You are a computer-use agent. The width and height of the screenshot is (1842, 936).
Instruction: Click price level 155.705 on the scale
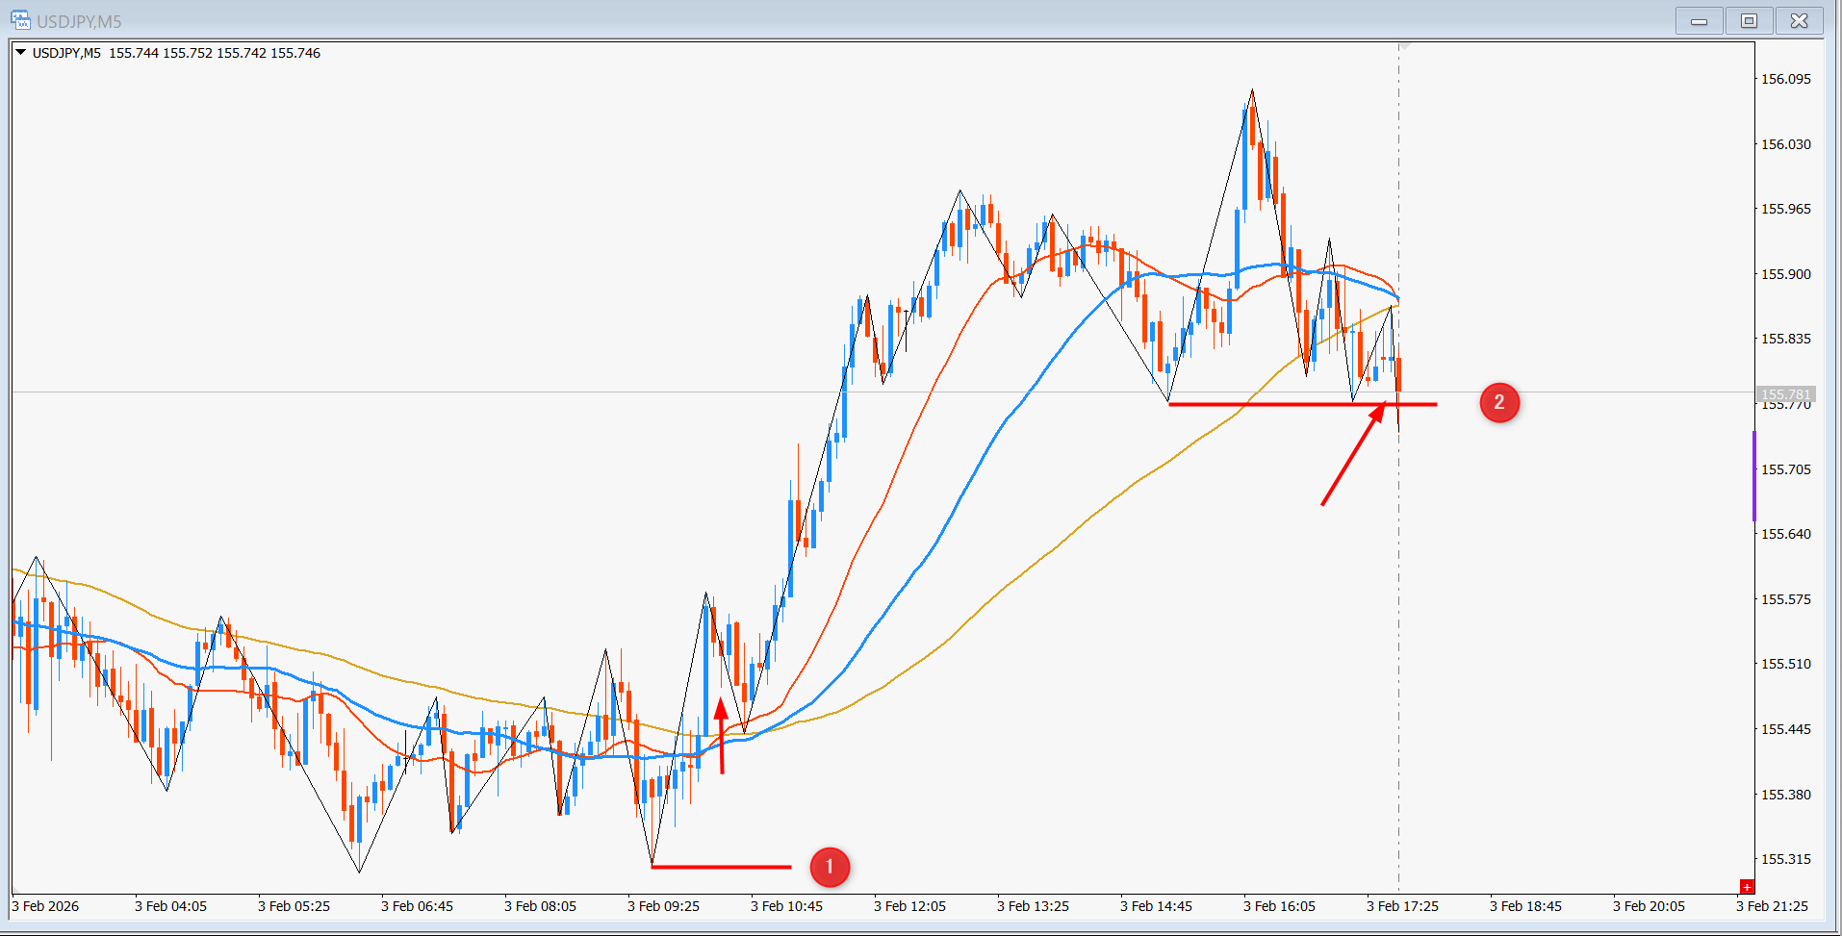(1786, 469)
